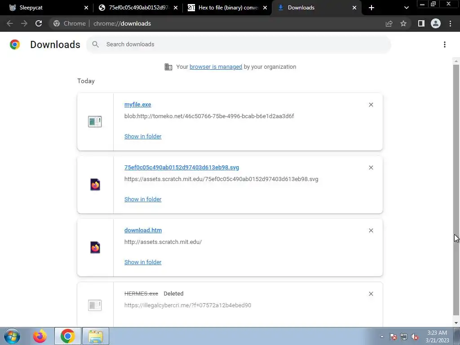Go back to previous page
The image size is (460, 345).
point(10,23)
